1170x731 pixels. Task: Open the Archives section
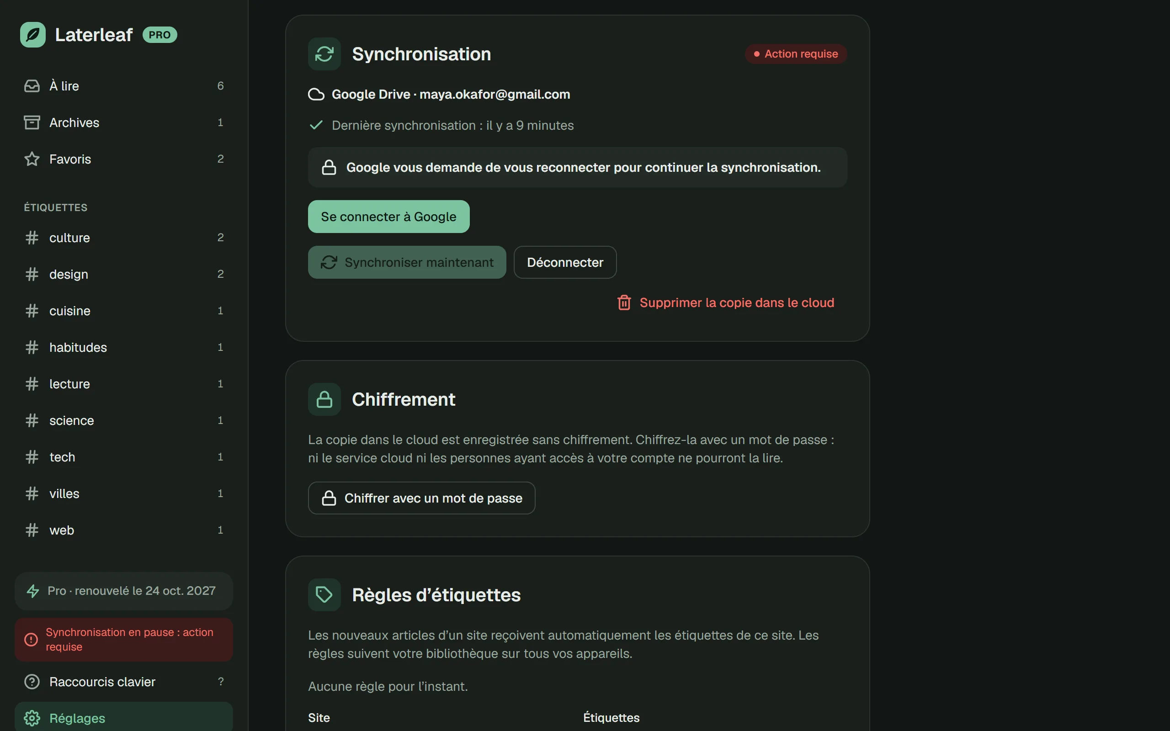(124, 122)
